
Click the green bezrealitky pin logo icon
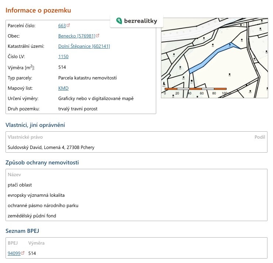pyautogui.click(x=119, y=21)
